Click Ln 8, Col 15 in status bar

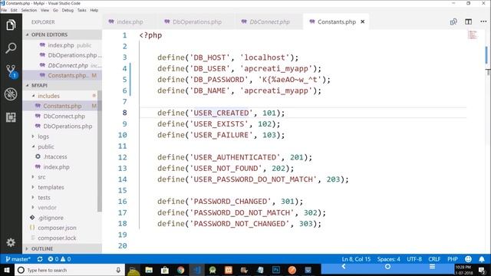356,259
